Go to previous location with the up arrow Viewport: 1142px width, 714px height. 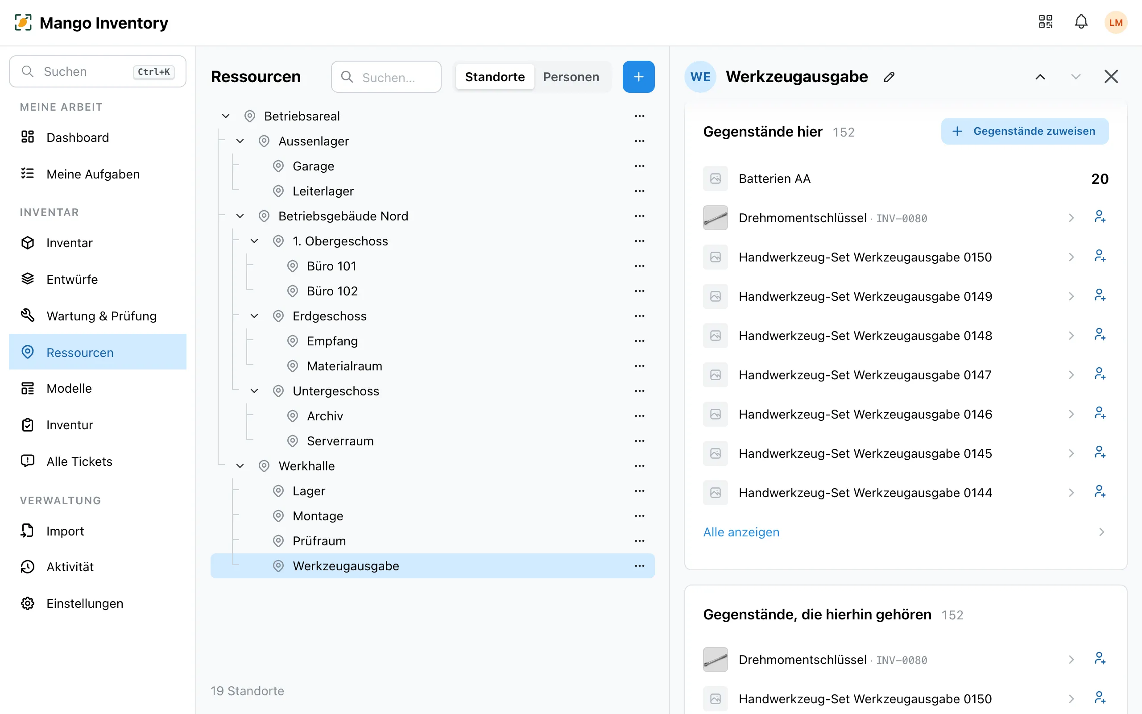[1040, 77]
